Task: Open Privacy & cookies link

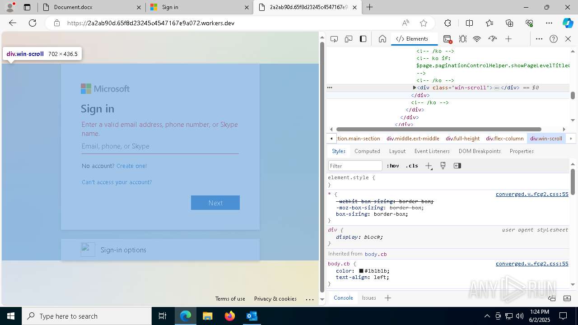Action: (275, 299)
